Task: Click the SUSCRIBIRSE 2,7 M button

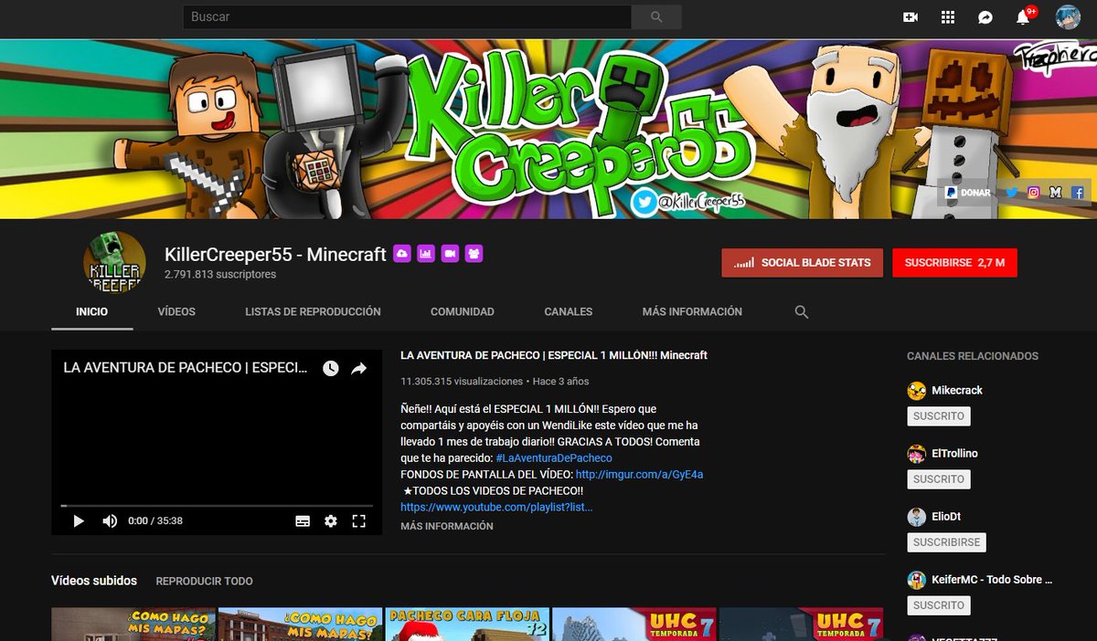Action: (x=954, y=262)
